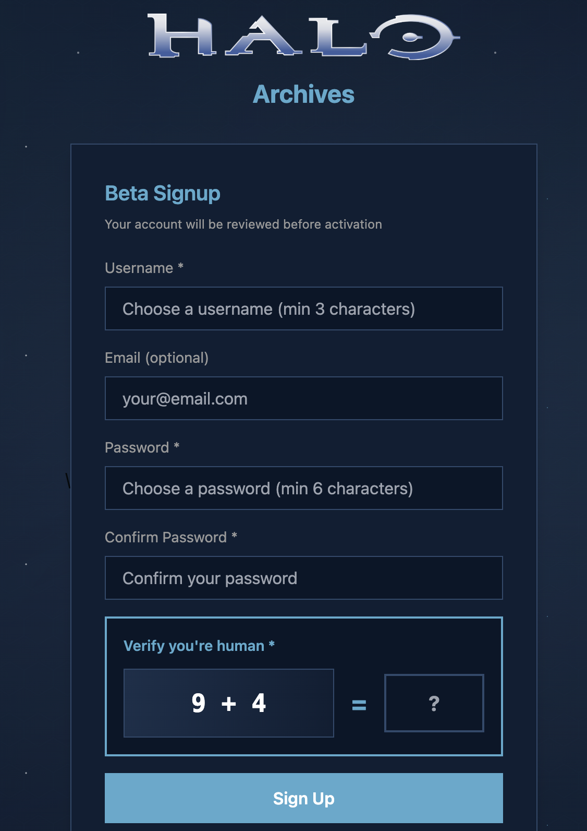Image resolution: width=587 pixels, height=831 pixels.
Task: Click the 9 + 4 captcha challenge box
Action: (229, 703)
